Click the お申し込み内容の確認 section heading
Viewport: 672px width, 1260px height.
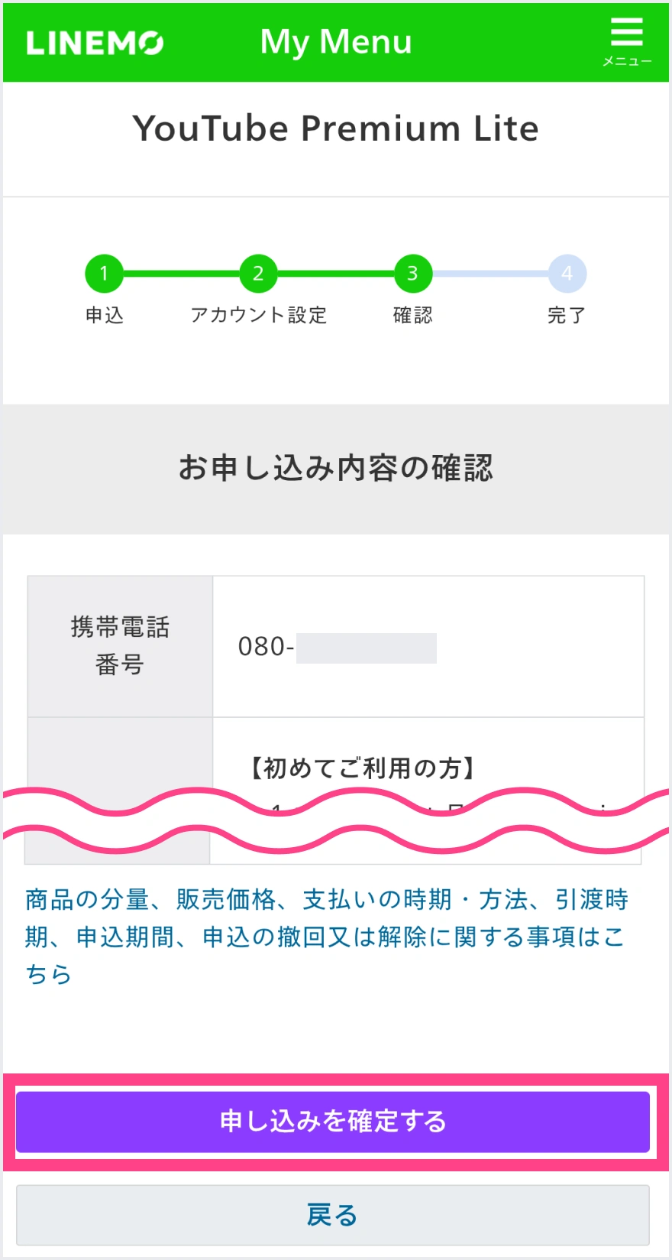(x=336, y=468)
